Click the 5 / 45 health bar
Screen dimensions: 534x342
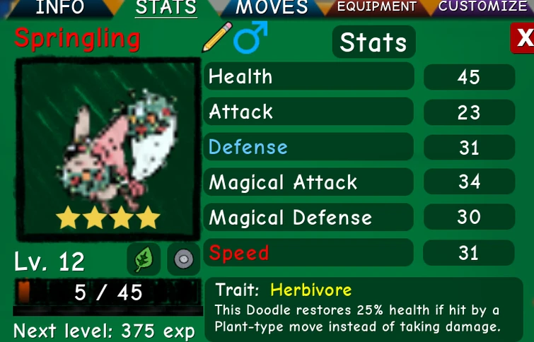pyautogui.click(x=108, y=293)
